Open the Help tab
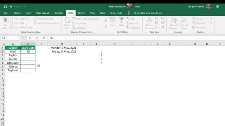Image resolution: width=225 pixels, height=126 pixels. pyautogui.click(x=102, y=13)
